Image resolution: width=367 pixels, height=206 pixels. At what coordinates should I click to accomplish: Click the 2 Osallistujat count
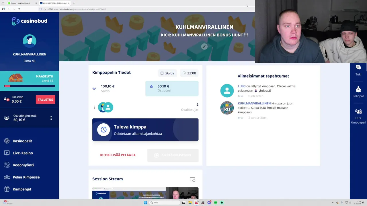190,107
